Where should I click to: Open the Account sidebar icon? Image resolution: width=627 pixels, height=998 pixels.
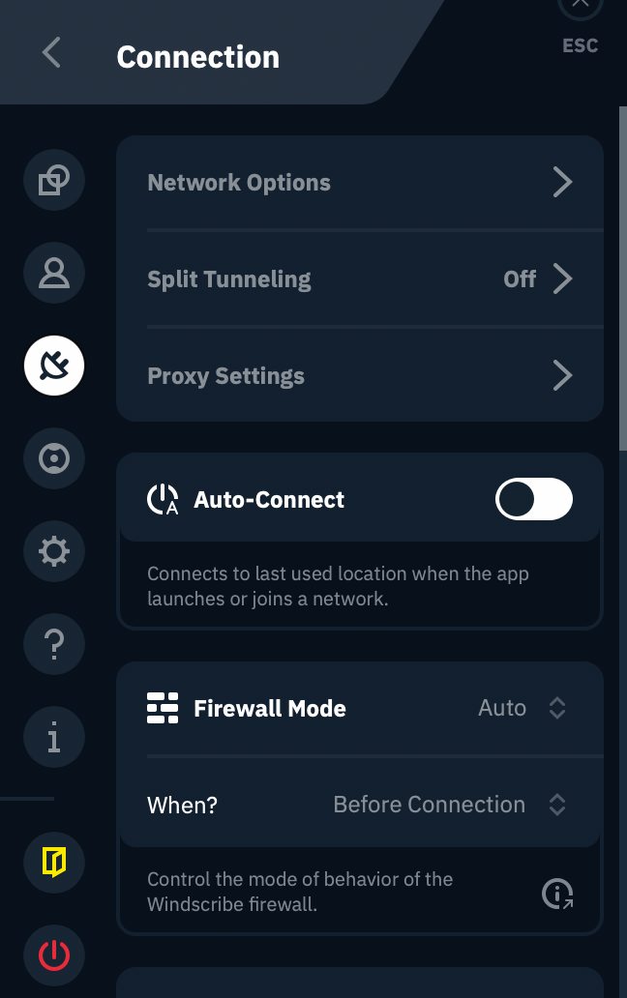click(x=54, y=273)
